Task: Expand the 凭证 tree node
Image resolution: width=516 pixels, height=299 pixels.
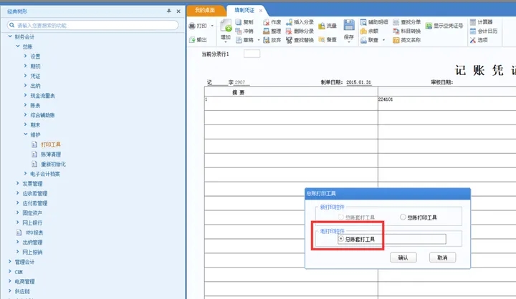Action: click(25, 75)
